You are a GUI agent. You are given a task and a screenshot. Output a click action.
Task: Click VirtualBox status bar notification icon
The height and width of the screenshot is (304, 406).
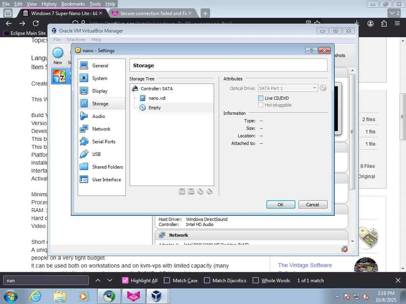pyautogui.click(x=345, y=249)
